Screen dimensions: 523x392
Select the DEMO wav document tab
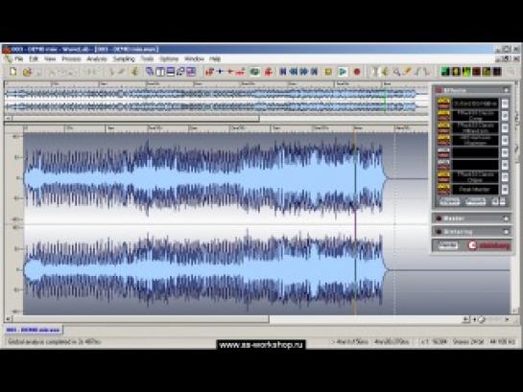(33, 330)
